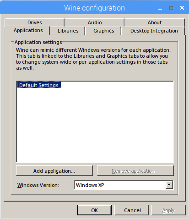
Task: Go to the About tab
Action: coord(155,22)
